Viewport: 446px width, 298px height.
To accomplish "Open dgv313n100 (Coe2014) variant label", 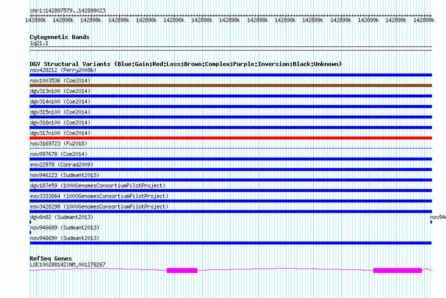I will click(x=60, y=91).
